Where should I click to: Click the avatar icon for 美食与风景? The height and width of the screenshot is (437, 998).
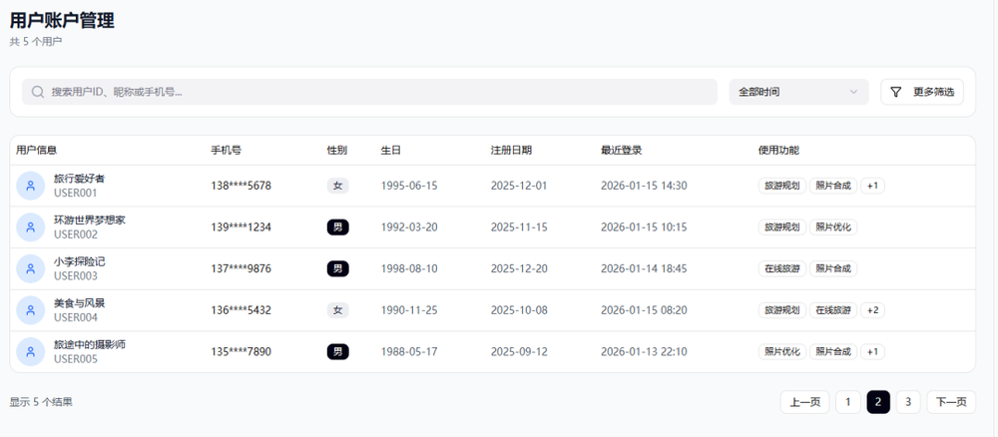(31, 310)
